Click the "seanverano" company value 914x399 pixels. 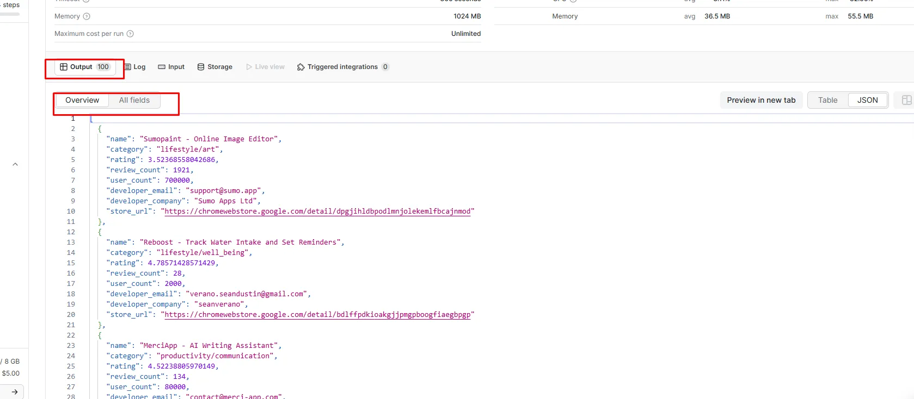(219, 304)
